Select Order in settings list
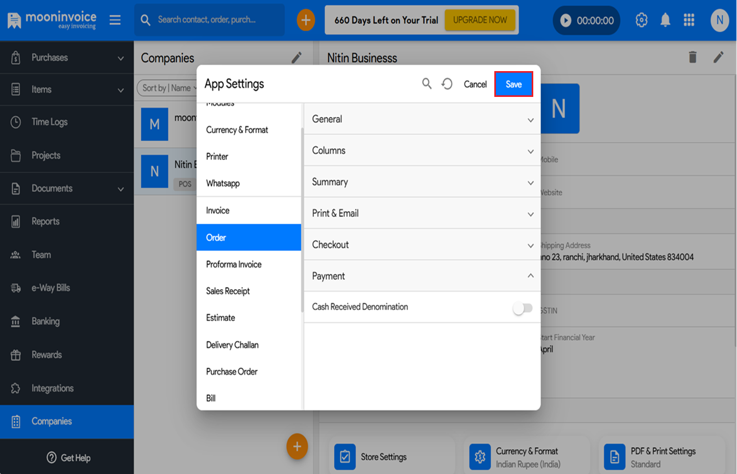Viewport: 737px width, 474px height. [x=248, y=238]
